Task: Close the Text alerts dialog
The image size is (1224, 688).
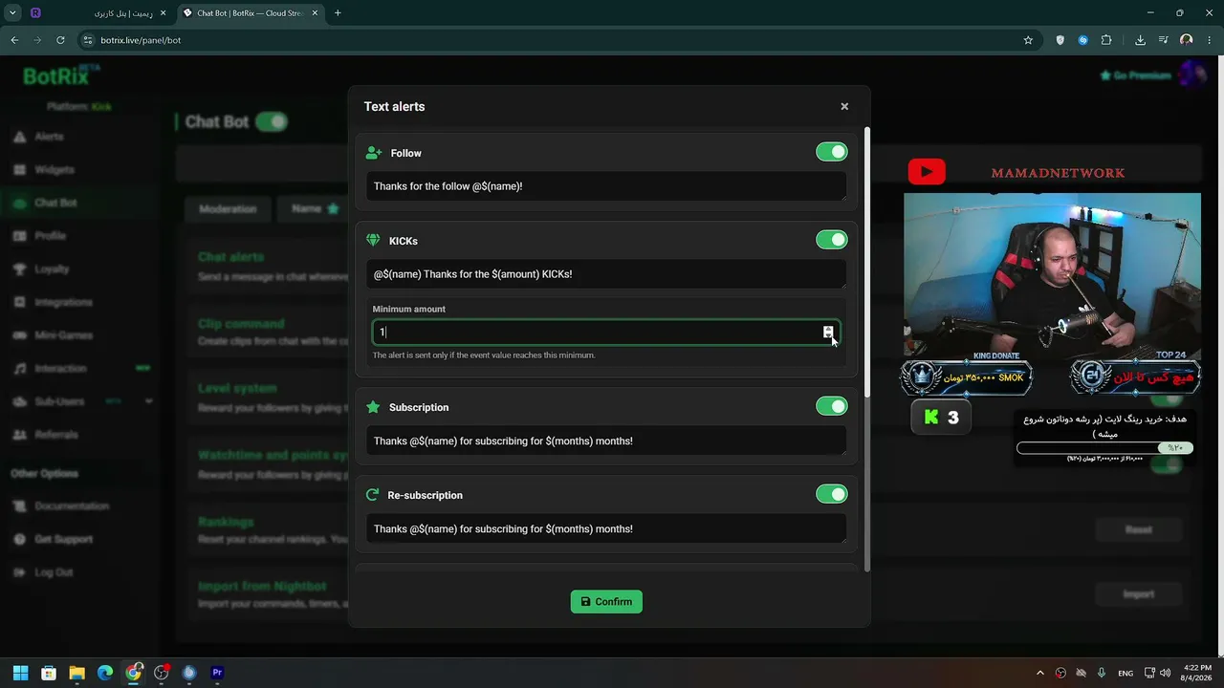Action: (x=844, y=106)
